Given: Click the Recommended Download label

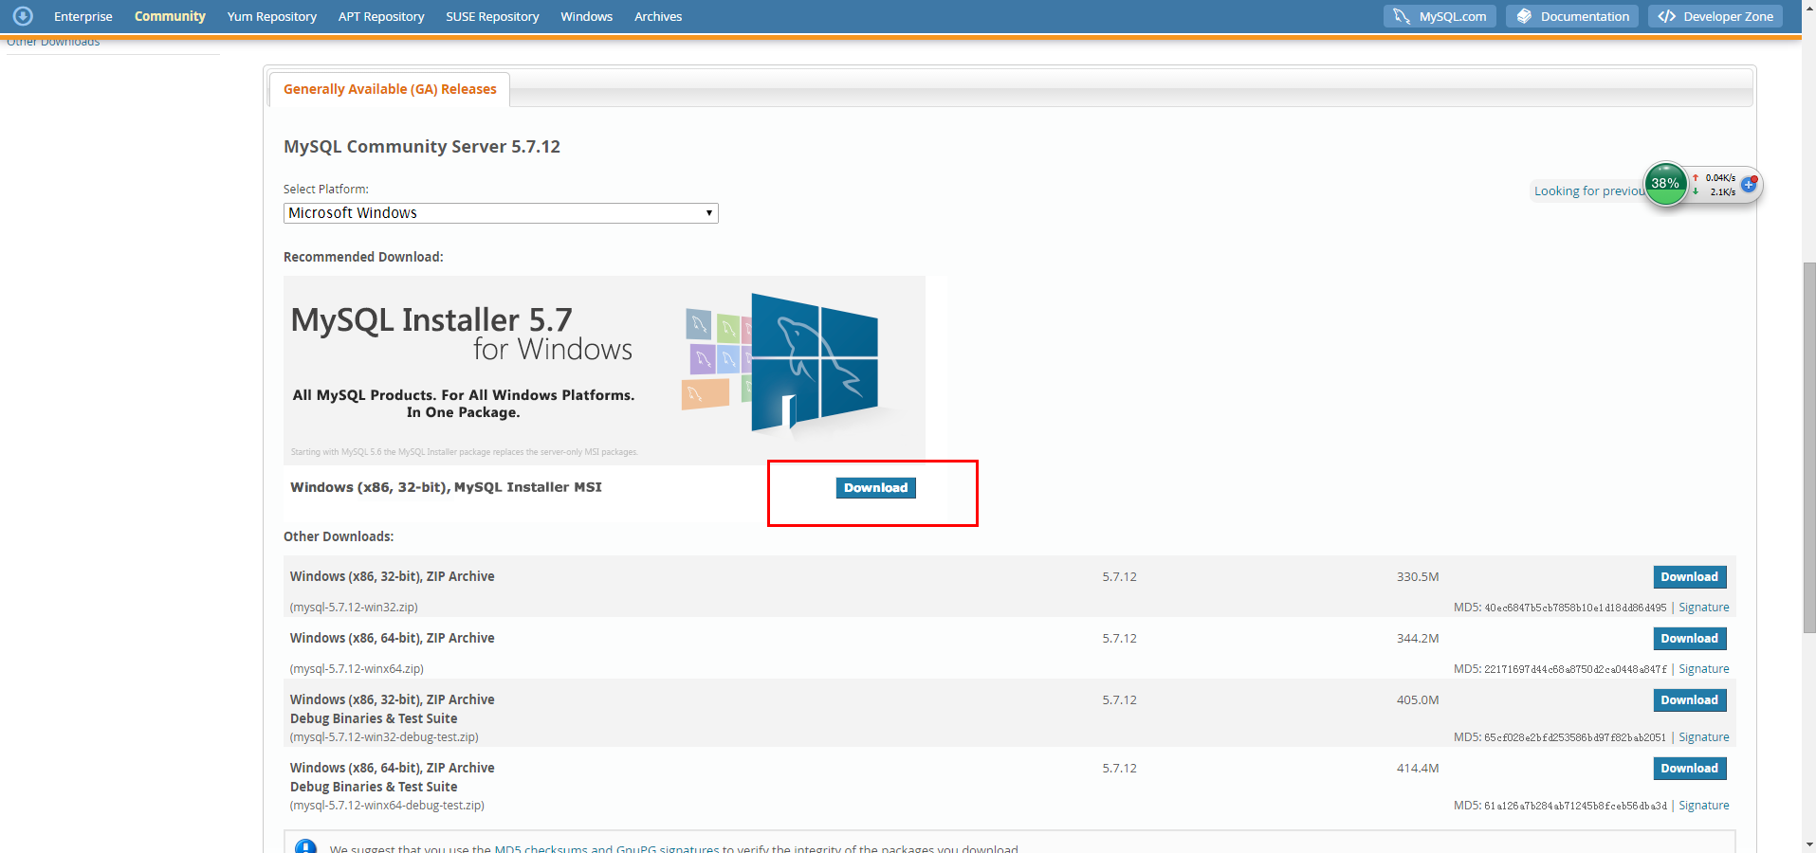Looking at the screenshot, I should tap(363, 257).
